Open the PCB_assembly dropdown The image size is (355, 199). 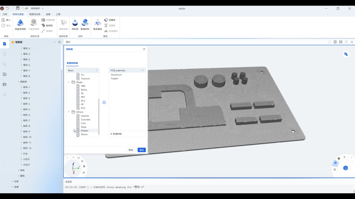[x=127, y=70]
